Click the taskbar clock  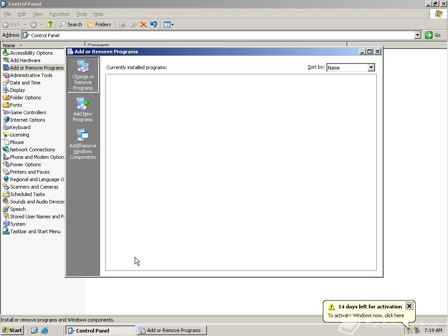click(433, 330)
